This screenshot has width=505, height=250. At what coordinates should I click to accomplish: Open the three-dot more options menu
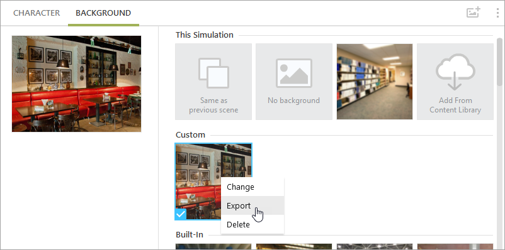tap(498, 13)
